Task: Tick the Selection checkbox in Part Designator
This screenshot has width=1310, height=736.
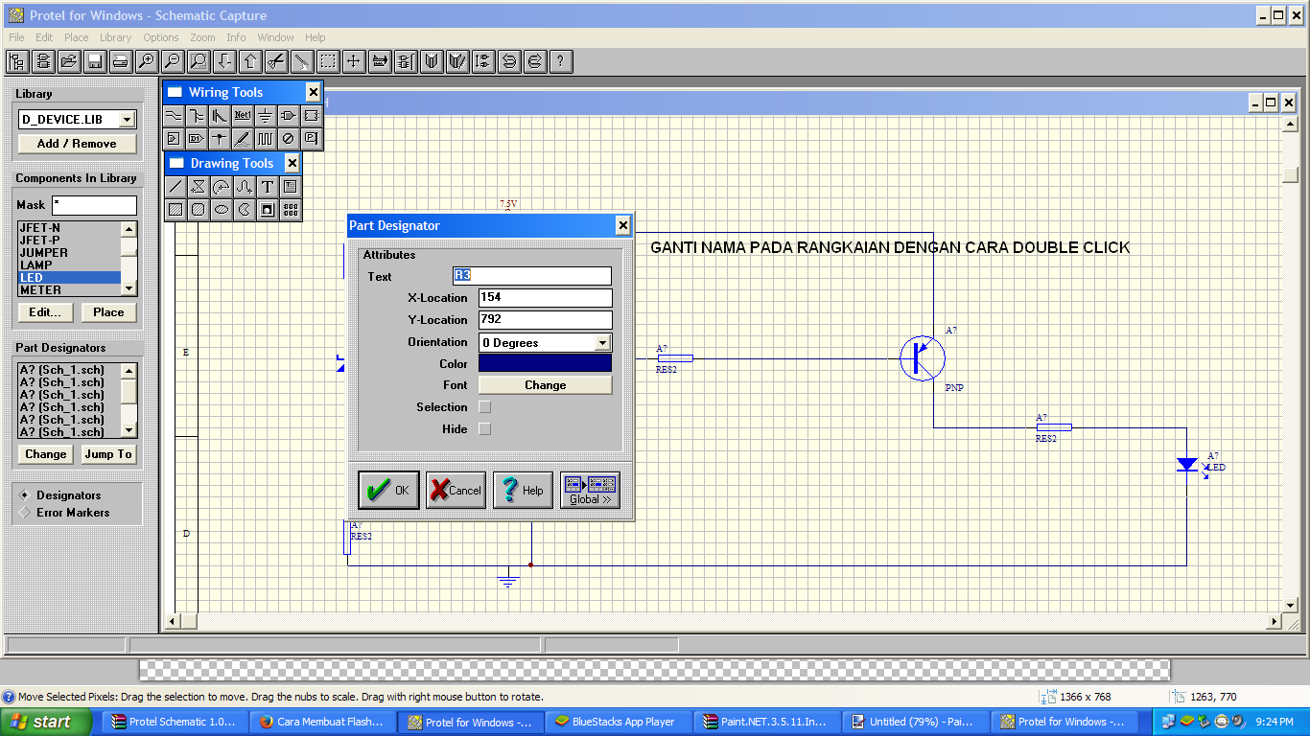Action: [x=484, y=407]
